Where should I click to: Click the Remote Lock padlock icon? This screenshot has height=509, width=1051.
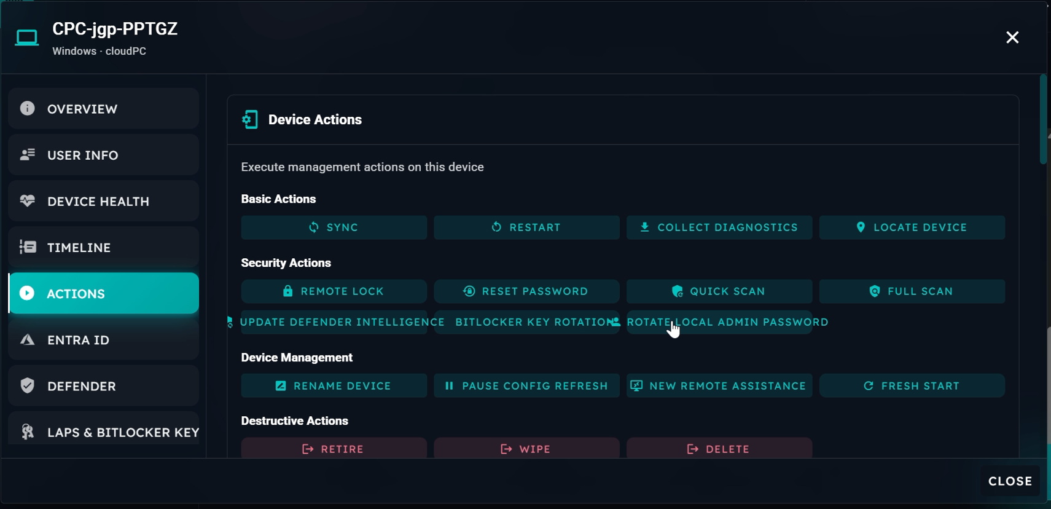tap(287, 291)
